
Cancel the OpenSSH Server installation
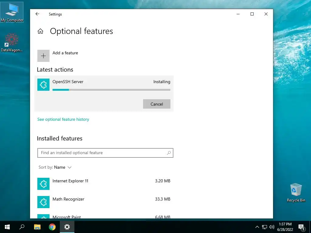[156, 104]
